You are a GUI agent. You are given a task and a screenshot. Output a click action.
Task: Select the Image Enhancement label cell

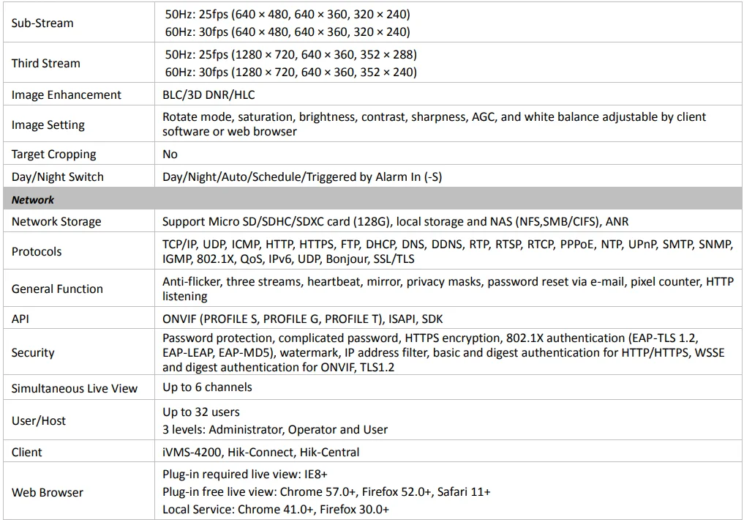click(67, 94)
